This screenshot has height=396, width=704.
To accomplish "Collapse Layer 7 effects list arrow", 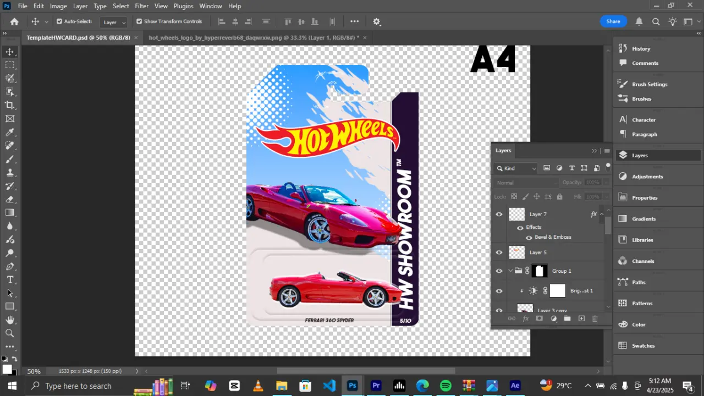I will (602, 214).
